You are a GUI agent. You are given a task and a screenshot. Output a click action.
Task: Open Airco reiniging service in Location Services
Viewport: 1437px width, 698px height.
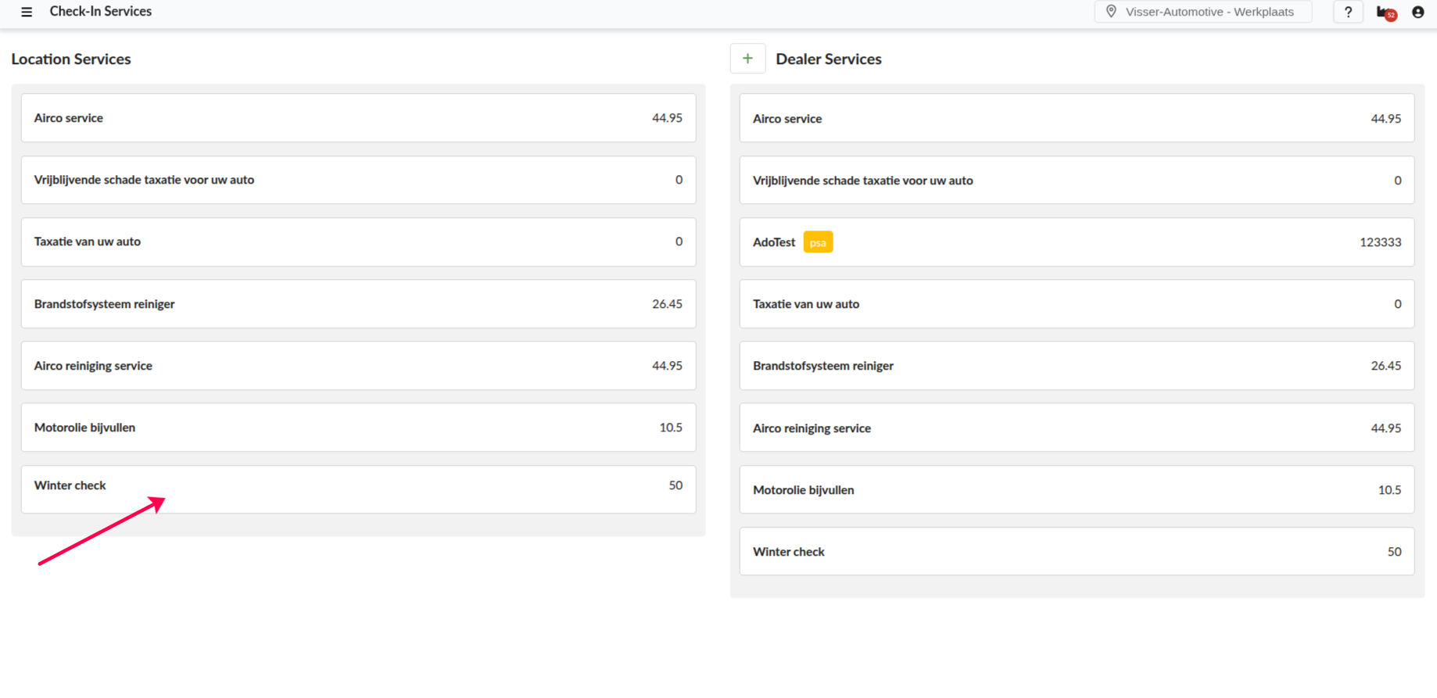[358, 366]
